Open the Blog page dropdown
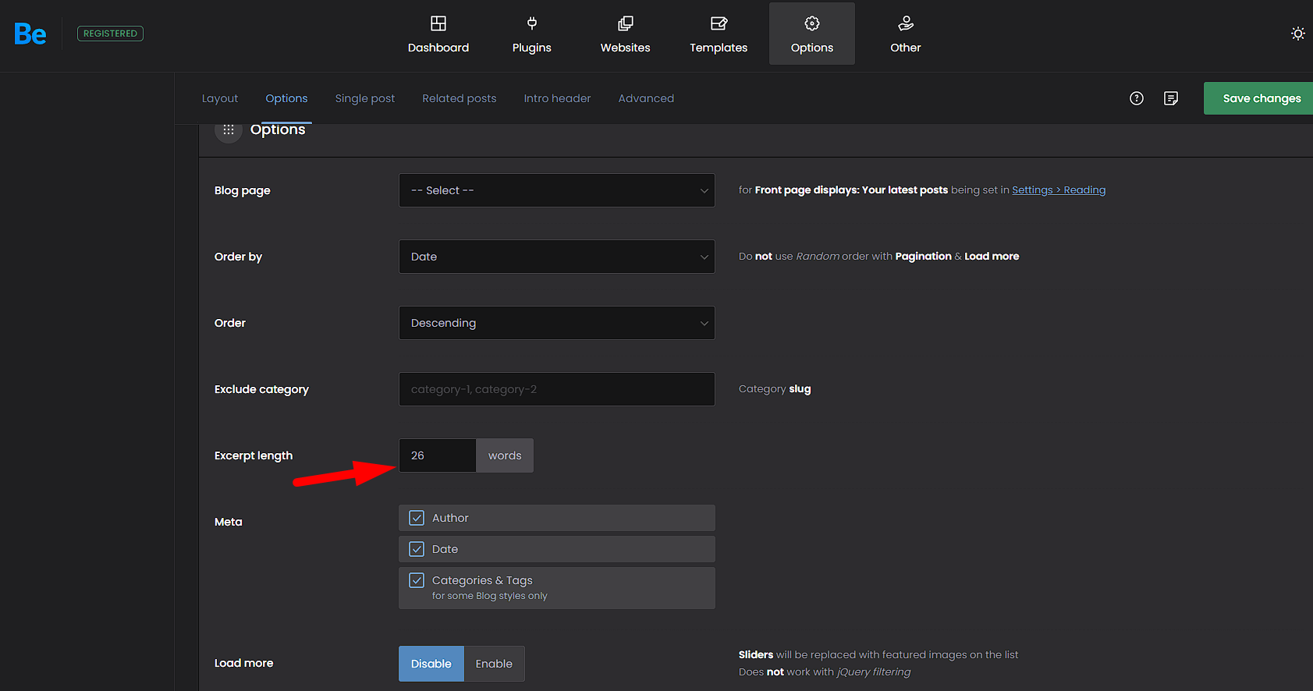The image size is (1313, 691). point(557,190)
